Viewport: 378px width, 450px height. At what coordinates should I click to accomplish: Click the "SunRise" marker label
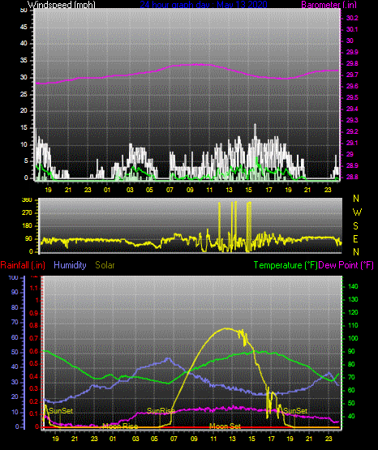point(161,411)
